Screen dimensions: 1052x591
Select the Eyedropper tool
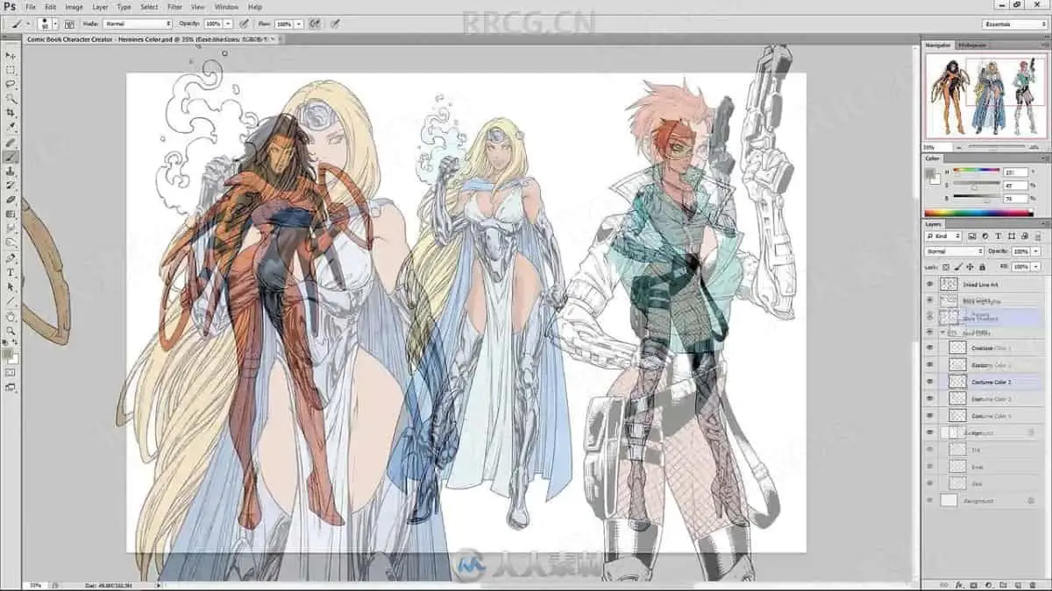click(11, 127)
